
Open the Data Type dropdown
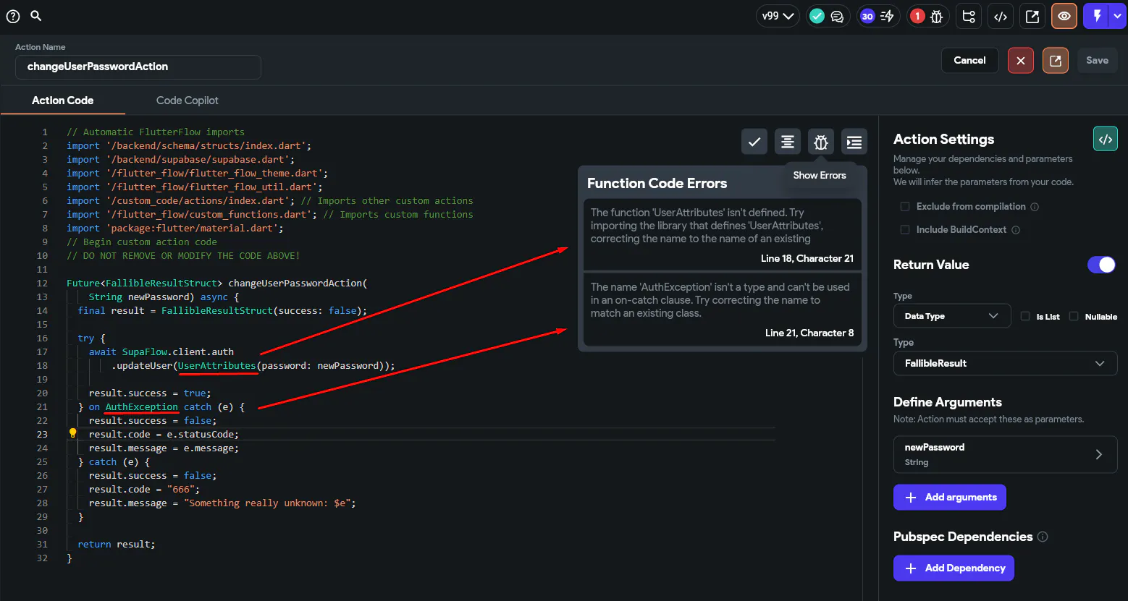tap(952, 316)
